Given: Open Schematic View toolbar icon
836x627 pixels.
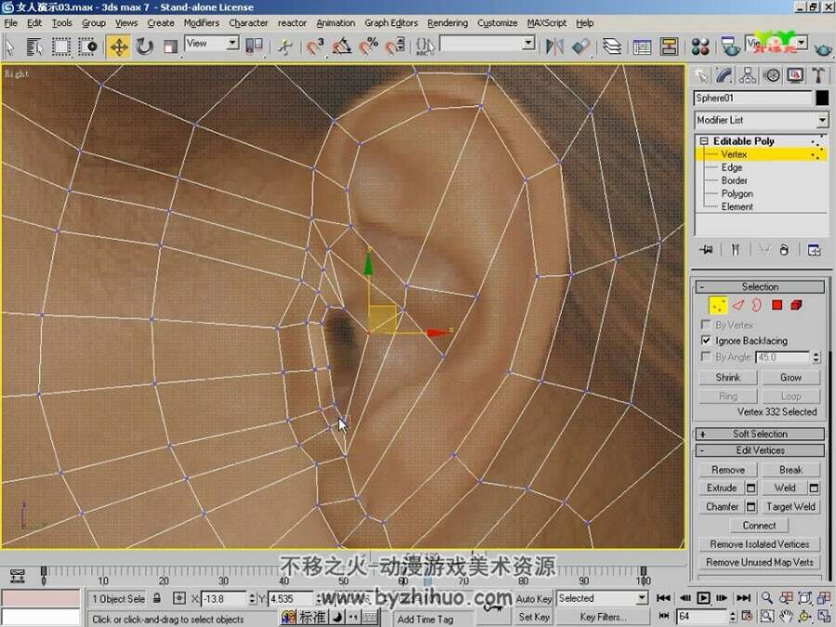Looking at the screenshot, I should pos(669,47).
